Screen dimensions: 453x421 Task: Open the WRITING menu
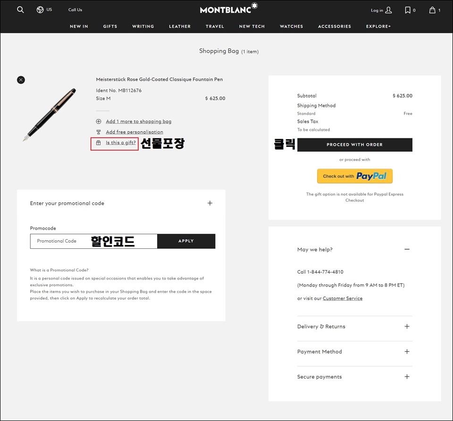(143, 26)
